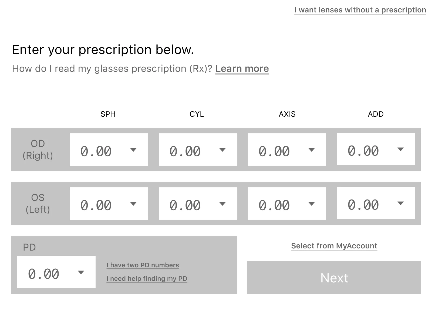Screen dimensions: 432x324
Task: Click the AXIS column header
Action: coord(287,114)
